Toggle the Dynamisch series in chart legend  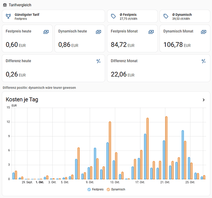click(x=116, y=189)
